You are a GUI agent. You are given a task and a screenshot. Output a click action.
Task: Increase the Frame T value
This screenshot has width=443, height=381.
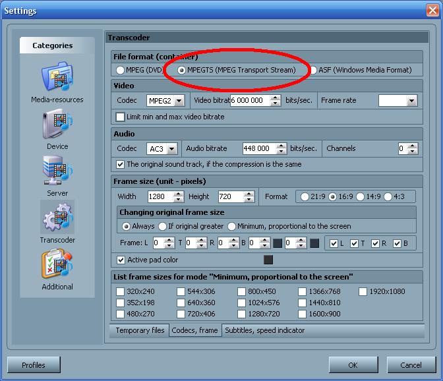[202, 240]
